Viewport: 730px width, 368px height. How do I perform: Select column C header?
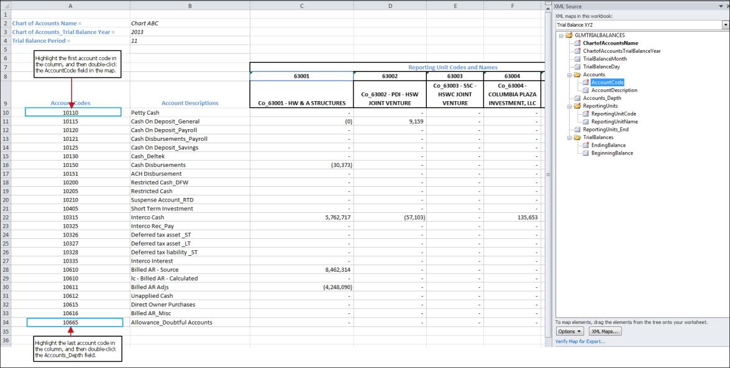(302, 6)
